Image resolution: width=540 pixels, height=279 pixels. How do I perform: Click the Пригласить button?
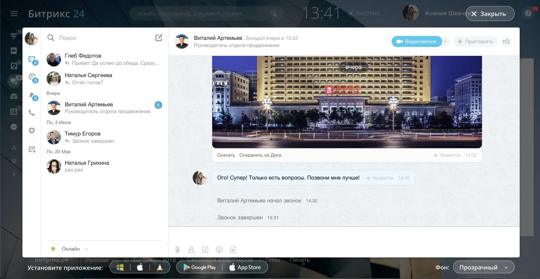[x=475, y=41]
